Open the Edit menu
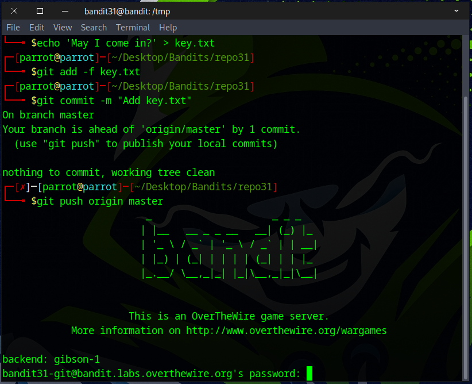 tap(37, 28)
